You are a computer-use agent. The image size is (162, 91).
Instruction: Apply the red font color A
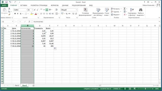point(36,14)
